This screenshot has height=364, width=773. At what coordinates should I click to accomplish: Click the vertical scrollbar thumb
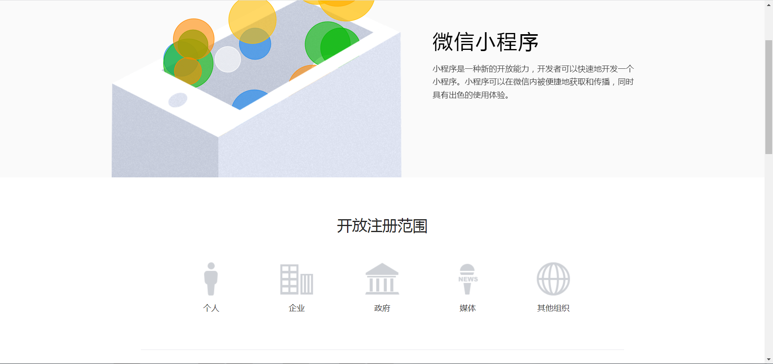coord(769,97)
